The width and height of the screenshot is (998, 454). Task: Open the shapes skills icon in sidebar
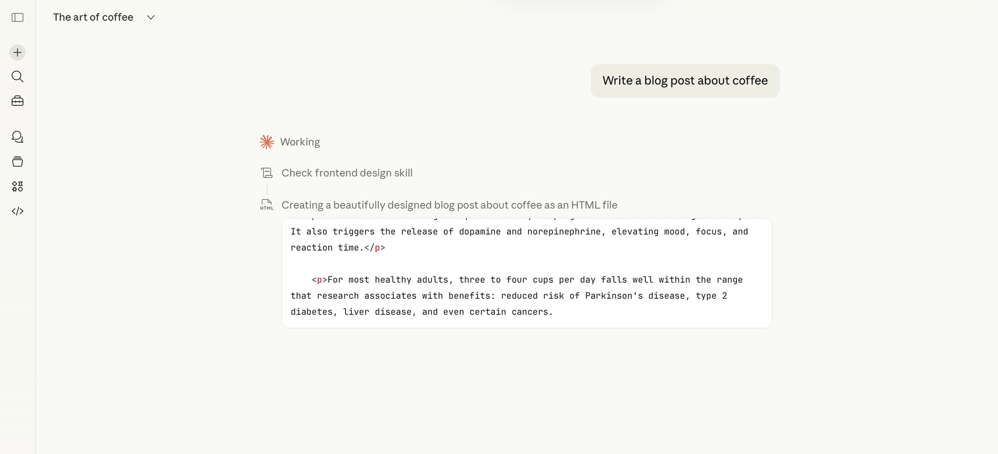[x=17, y=186]
